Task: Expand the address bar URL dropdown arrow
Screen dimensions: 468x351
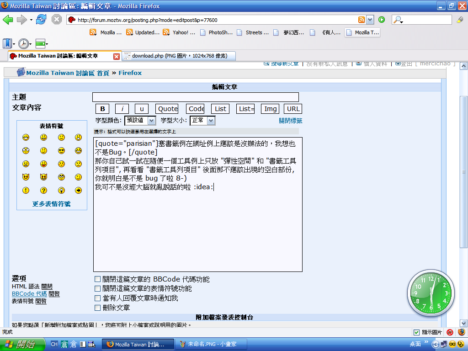Action: pos(370,20)
